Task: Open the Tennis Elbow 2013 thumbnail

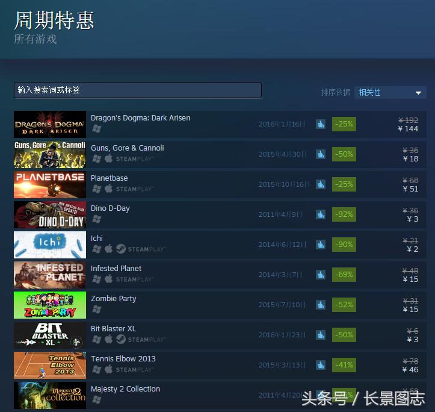Action: (50, 365)
